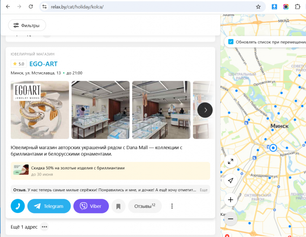Open site information icon in address bar

coord(45,6)
